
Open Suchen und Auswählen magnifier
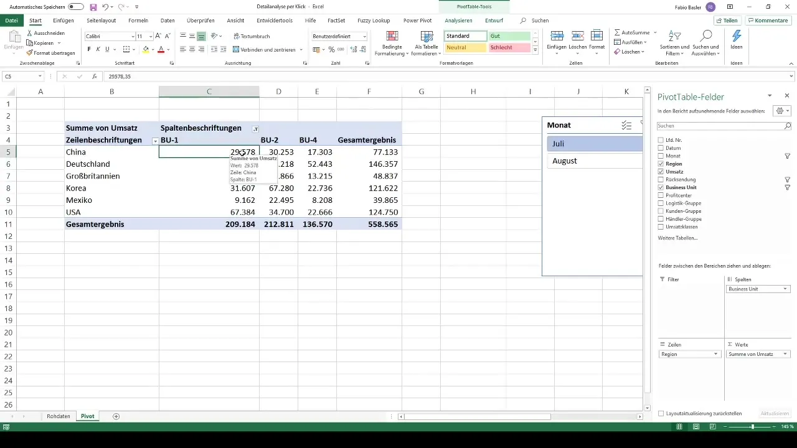705,36
